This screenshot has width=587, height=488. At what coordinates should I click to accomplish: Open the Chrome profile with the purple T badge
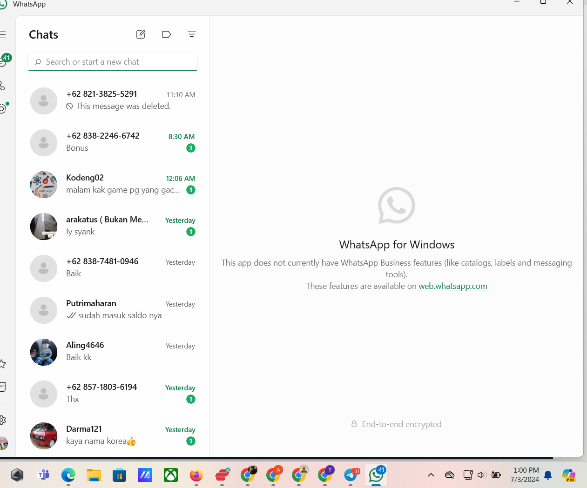click(x=325, y=475)
